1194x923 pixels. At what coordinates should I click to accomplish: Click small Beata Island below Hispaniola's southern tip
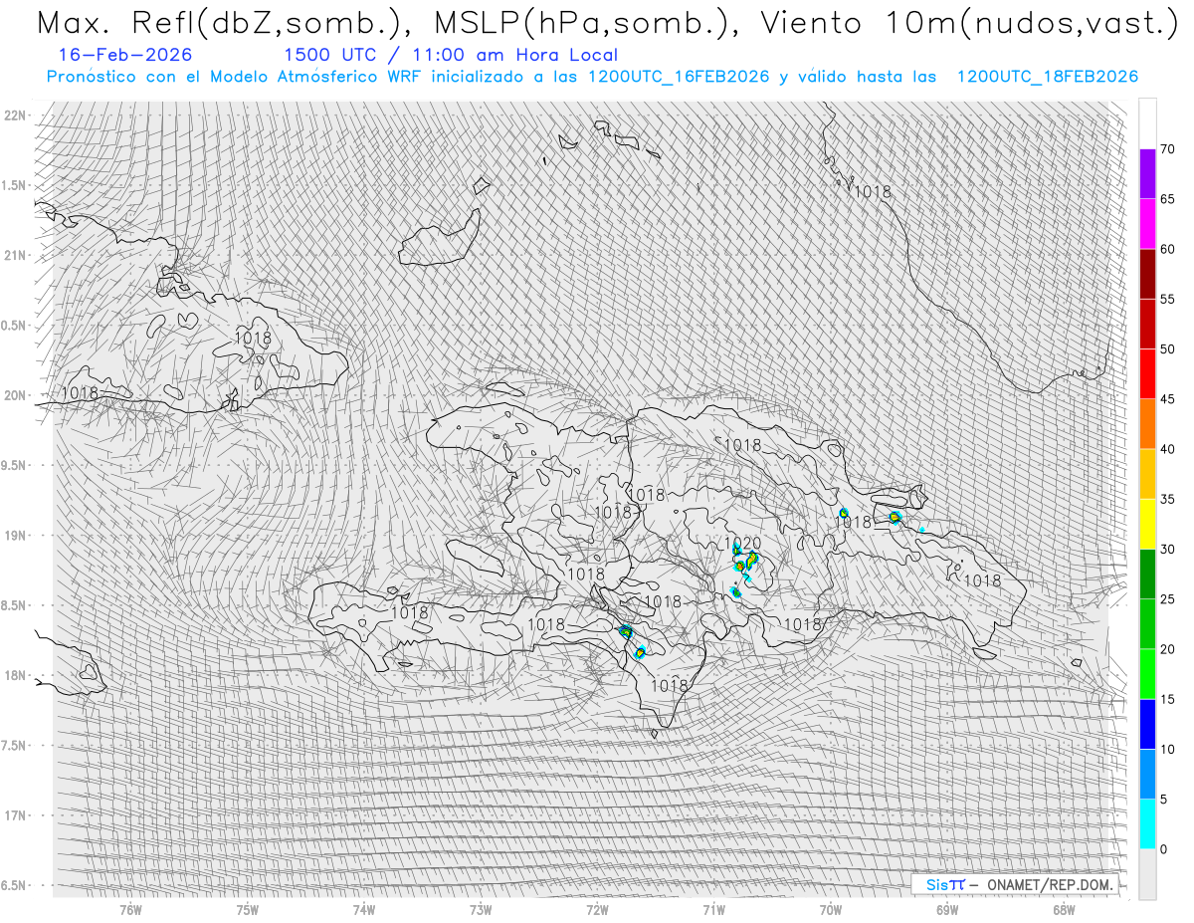coord(654,735)
